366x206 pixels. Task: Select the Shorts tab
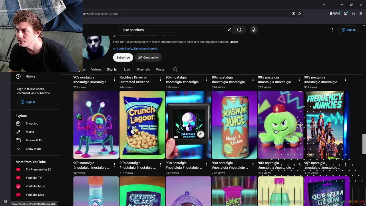click(112, 70)
